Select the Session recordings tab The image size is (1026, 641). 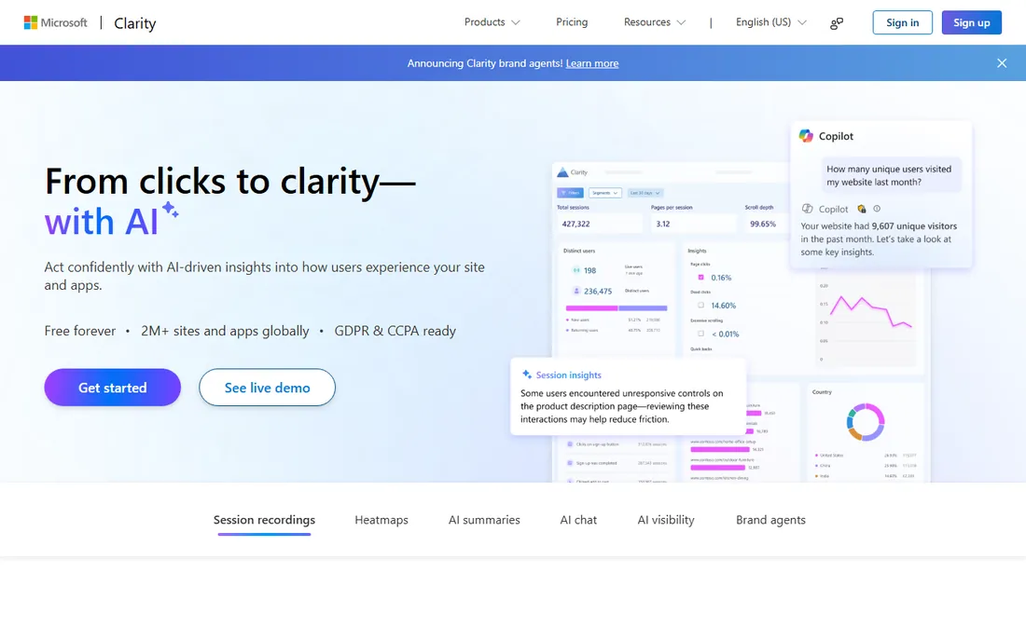[x=264, y=520]
